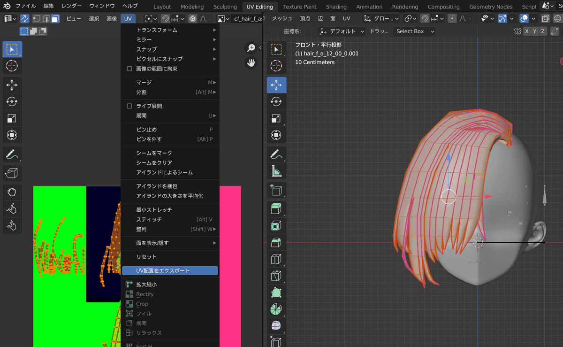Select the Poly Build tool

click(276, 293)
